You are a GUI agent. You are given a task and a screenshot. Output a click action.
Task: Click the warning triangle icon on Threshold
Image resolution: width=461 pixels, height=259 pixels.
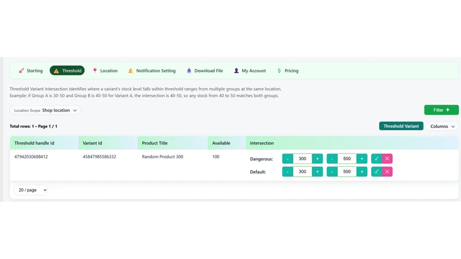click(56, 71)
